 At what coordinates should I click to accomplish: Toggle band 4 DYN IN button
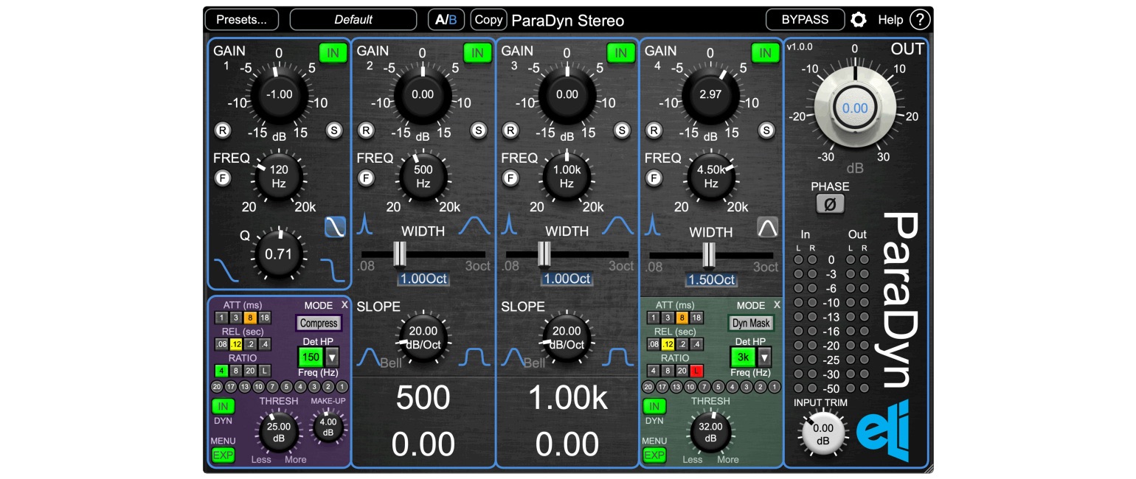pos(654,406)
